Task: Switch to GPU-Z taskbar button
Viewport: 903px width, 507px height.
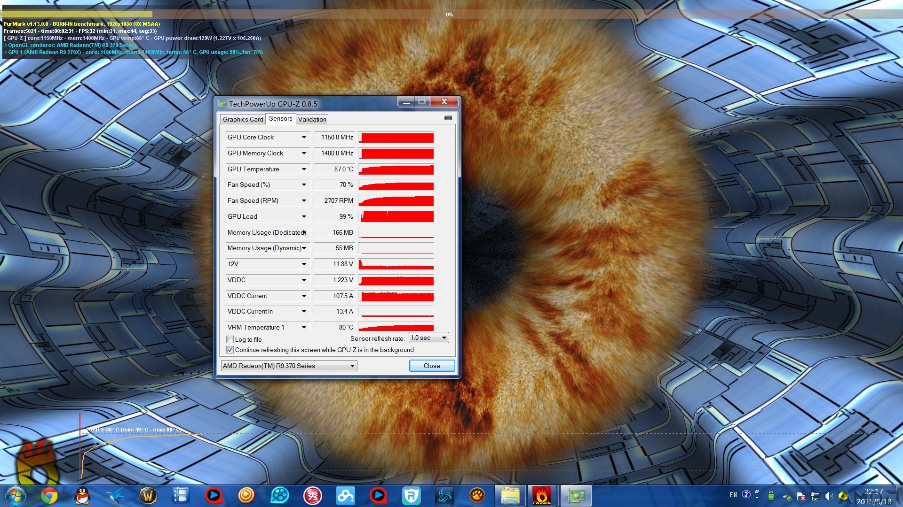Action: click(x=577, y=496)
